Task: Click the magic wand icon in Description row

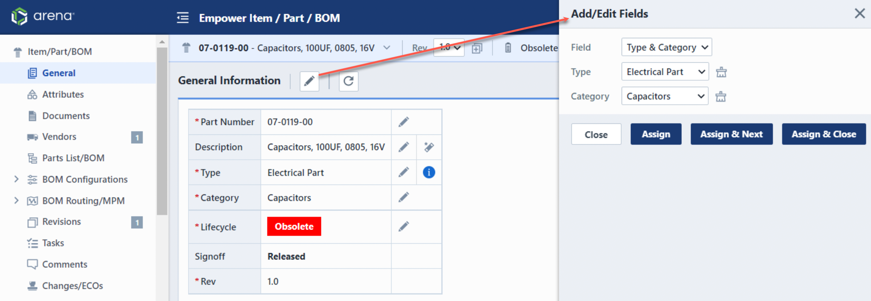Action: 429,147
